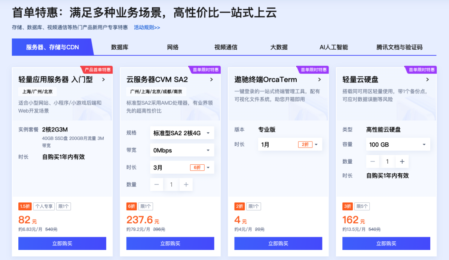Click the quantity field on the 轻量云硬盘 card
The width and height of the screenshot is (449, 260).
pyautogui.click(x=387, y=161)
